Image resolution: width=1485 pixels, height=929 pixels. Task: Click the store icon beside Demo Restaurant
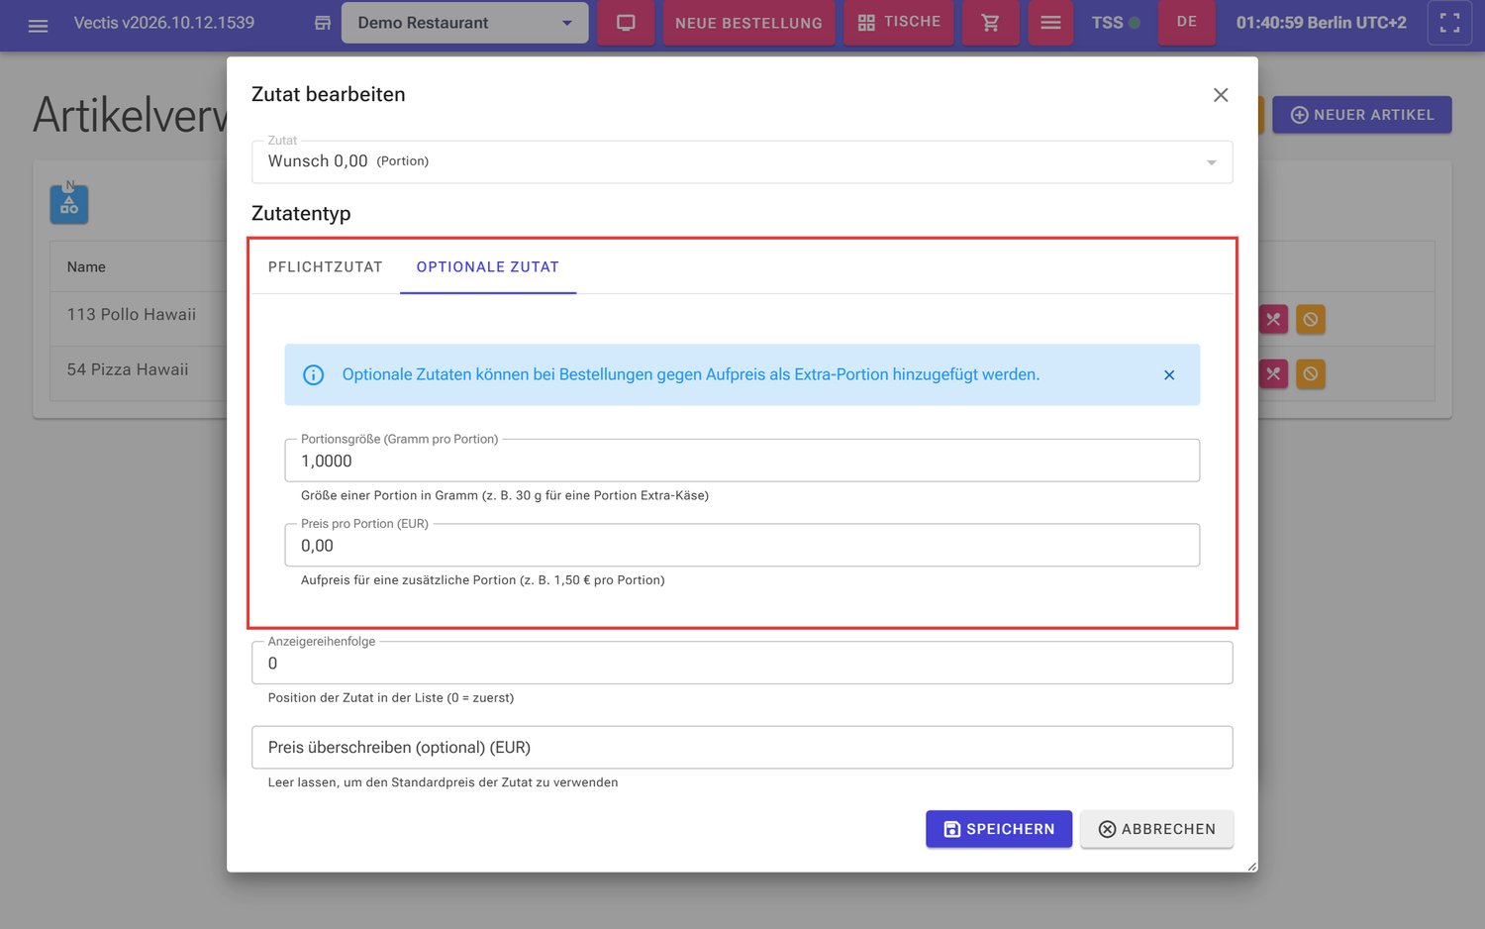[323, 23]
